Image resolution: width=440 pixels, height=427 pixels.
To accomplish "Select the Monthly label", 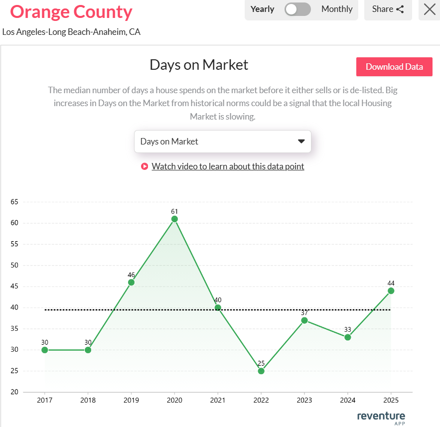I will click(x=337, y=9).
